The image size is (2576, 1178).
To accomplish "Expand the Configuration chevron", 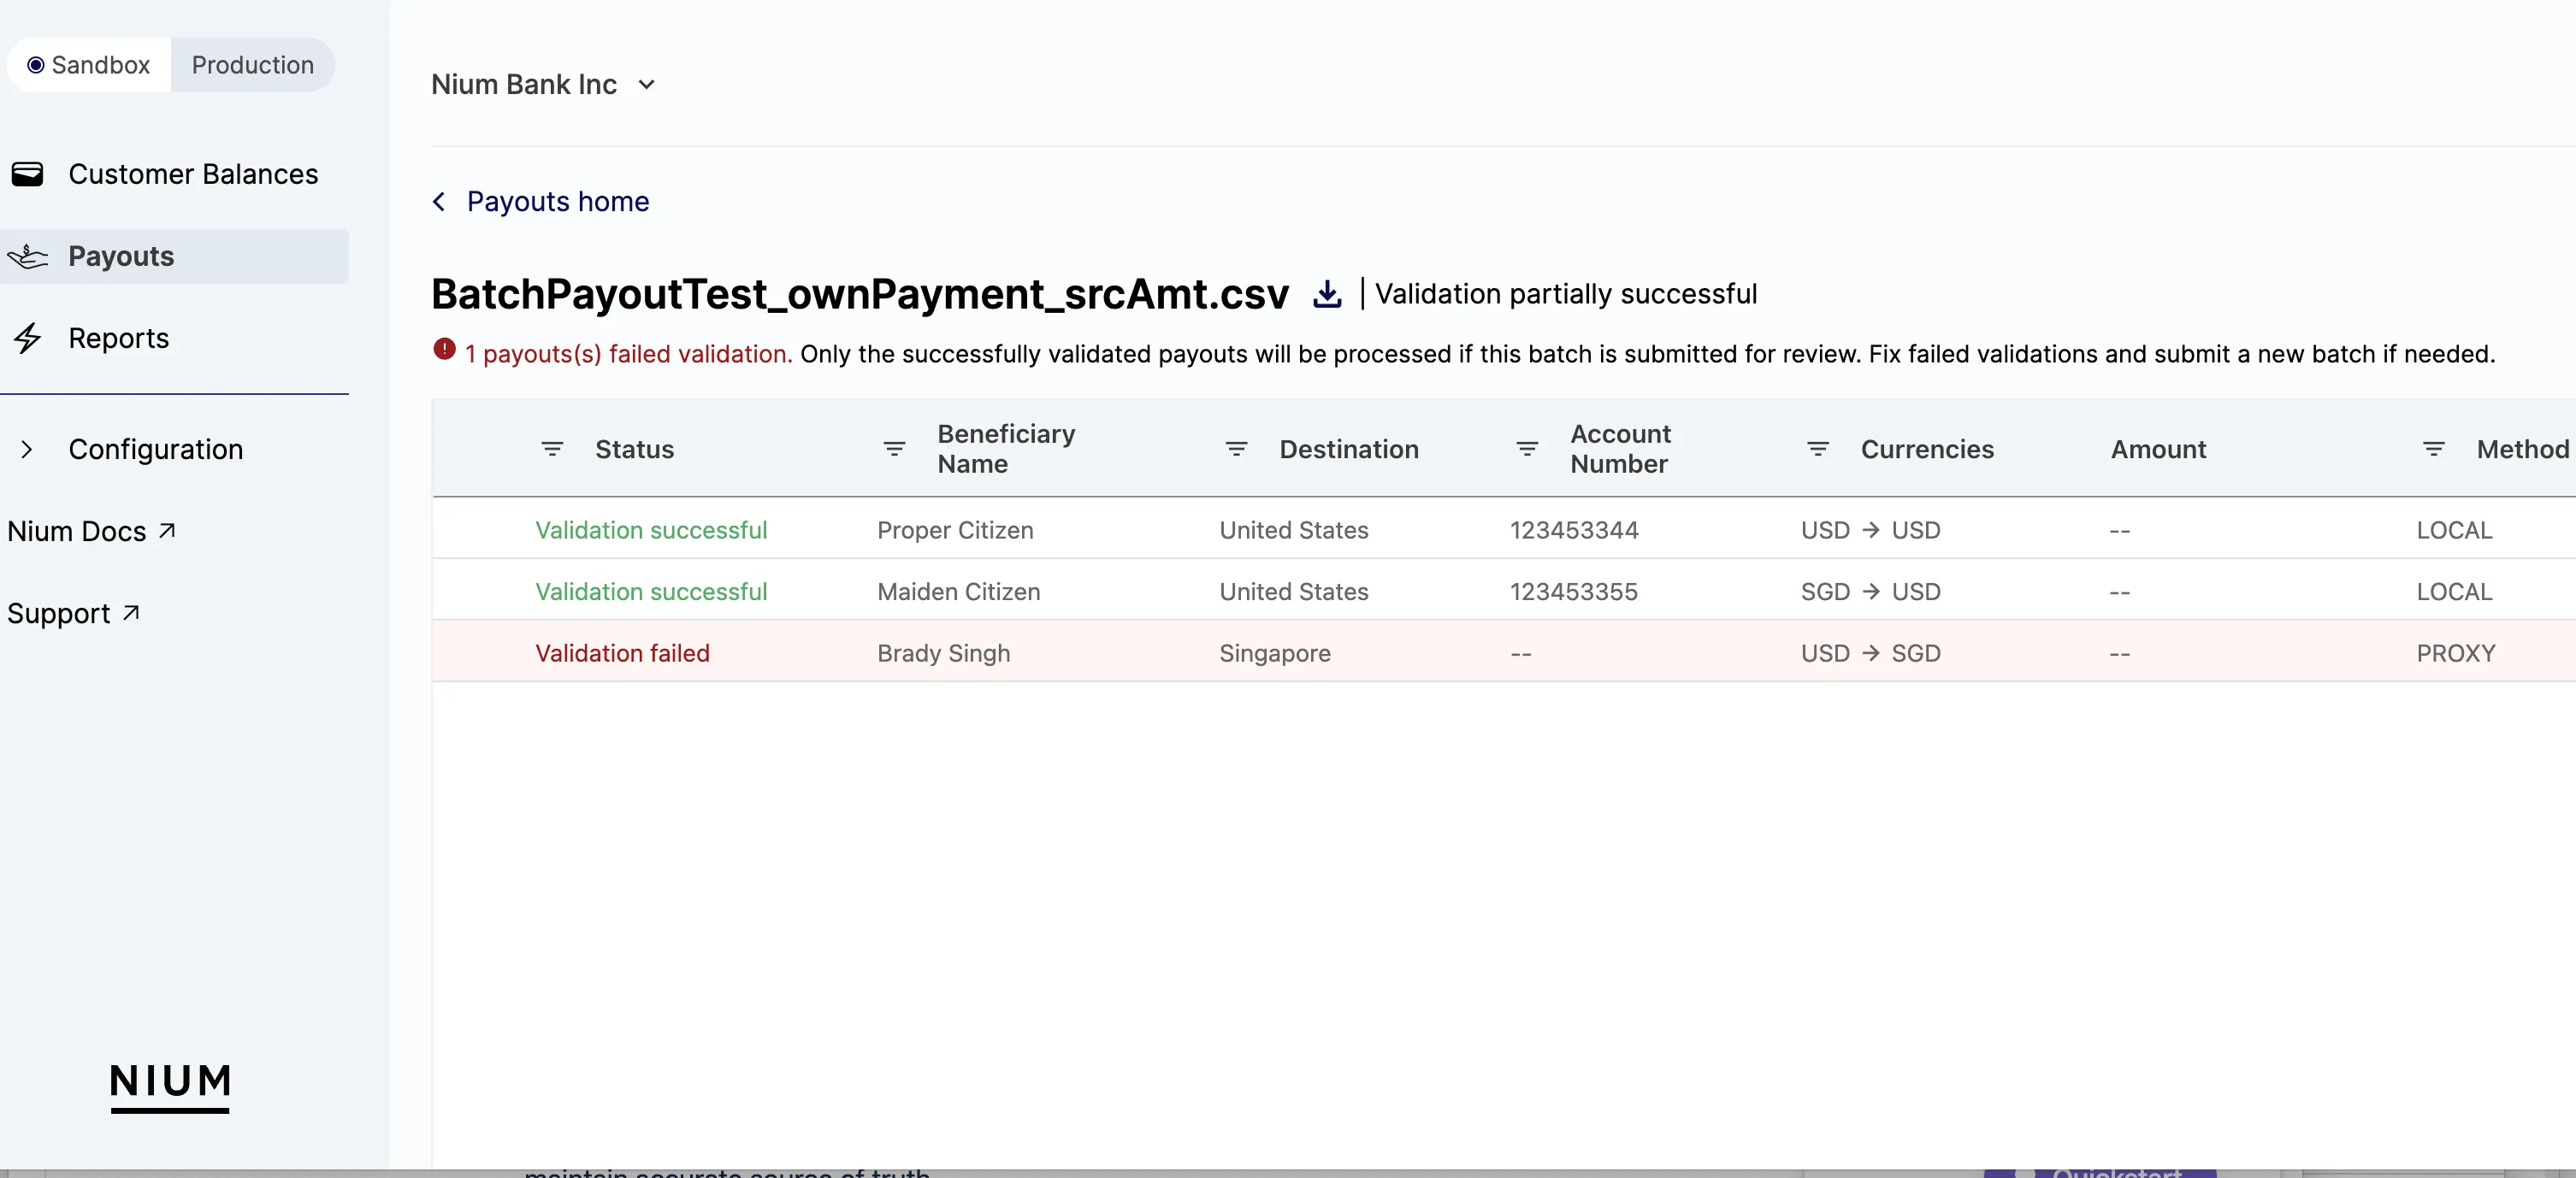I will click(x=27, y=450).
